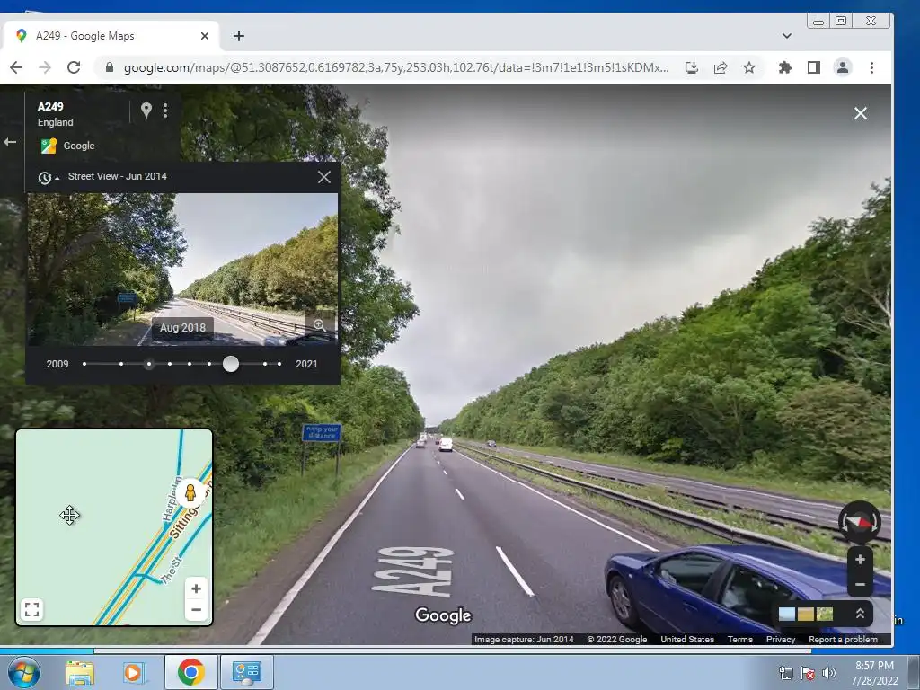Close the A249 - Google Maps tab
The width and height of the screenshot is (920, 690).
205,36
